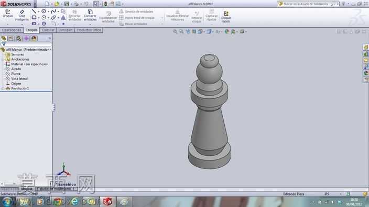The image size is (369, 207).
Task: Click Zoom to fit in view toolbar
Action: 175,31
